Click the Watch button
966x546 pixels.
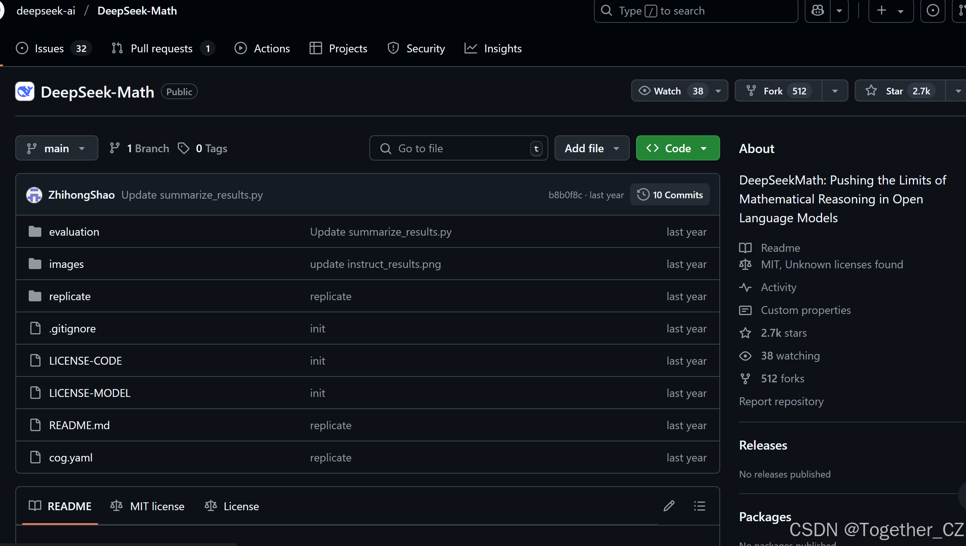(667, 91)
